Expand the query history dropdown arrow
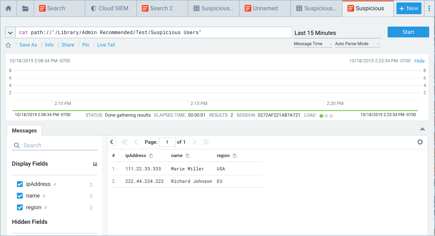The width and height of the screenshot is (435, 236). (10, 33)
